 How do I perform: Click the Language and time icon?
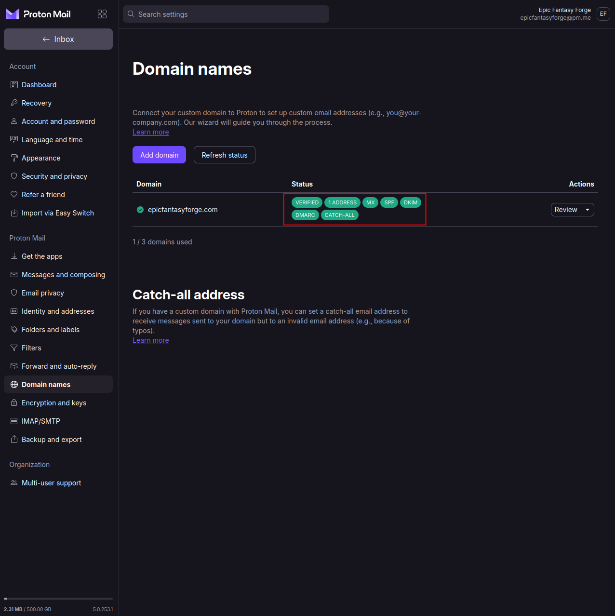(14, 140)
